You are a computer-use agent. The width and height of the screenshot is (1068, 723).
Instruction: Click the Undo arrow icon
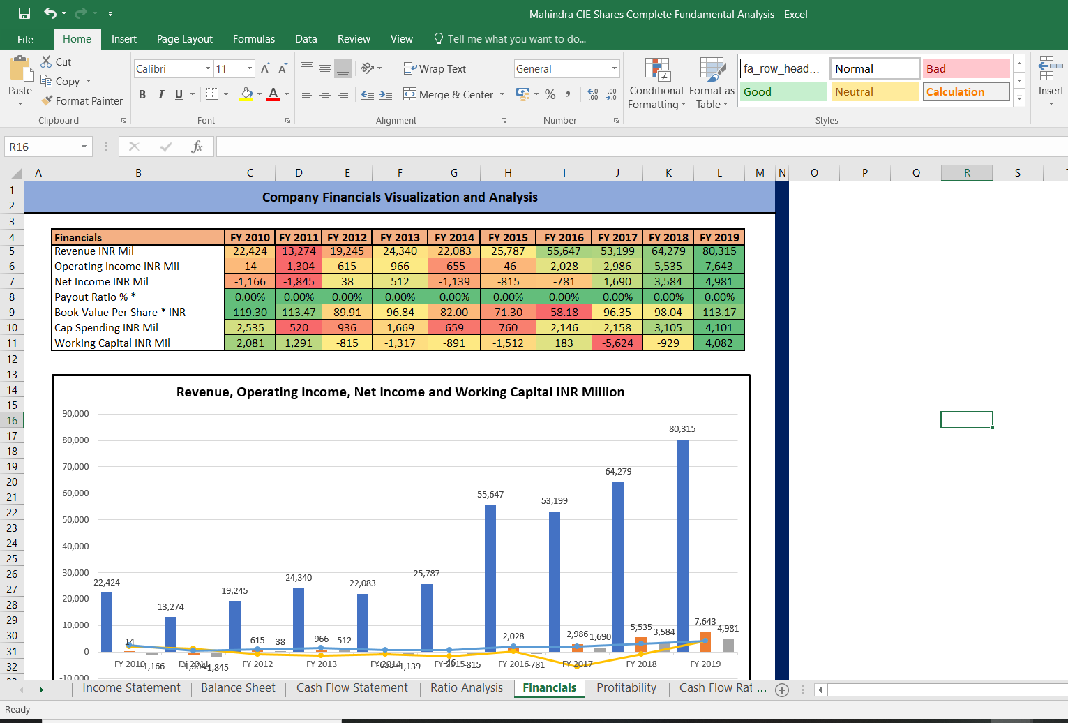click(50, 13)
